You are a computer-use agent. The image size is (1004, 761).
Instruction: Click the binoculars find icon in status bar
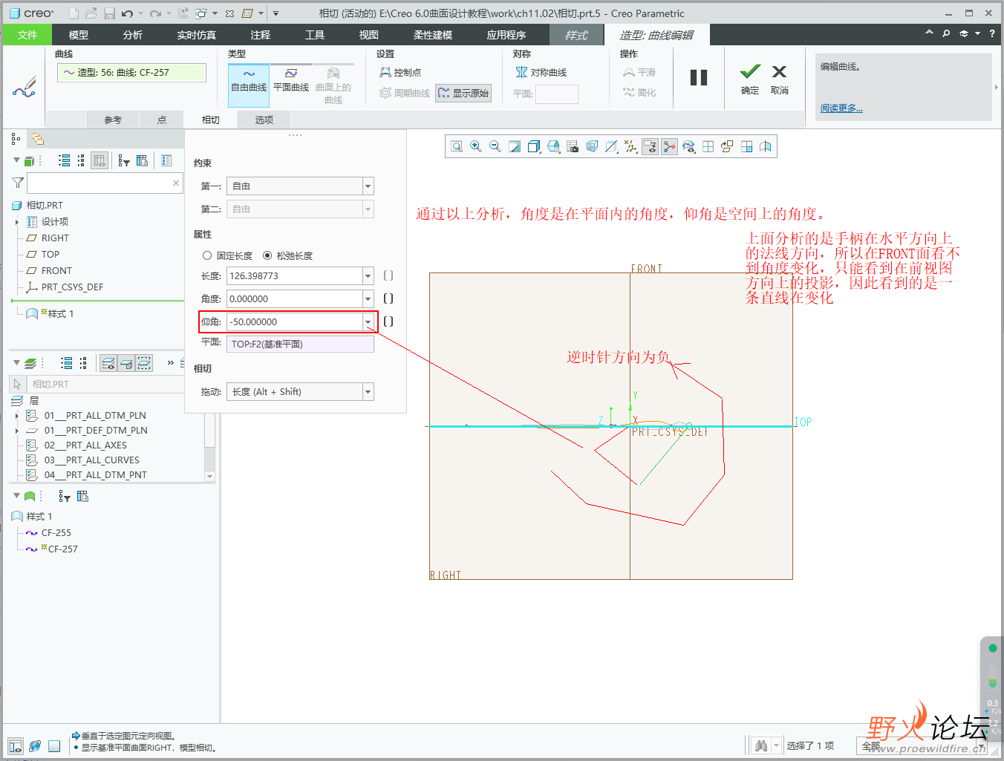point(760,745)
